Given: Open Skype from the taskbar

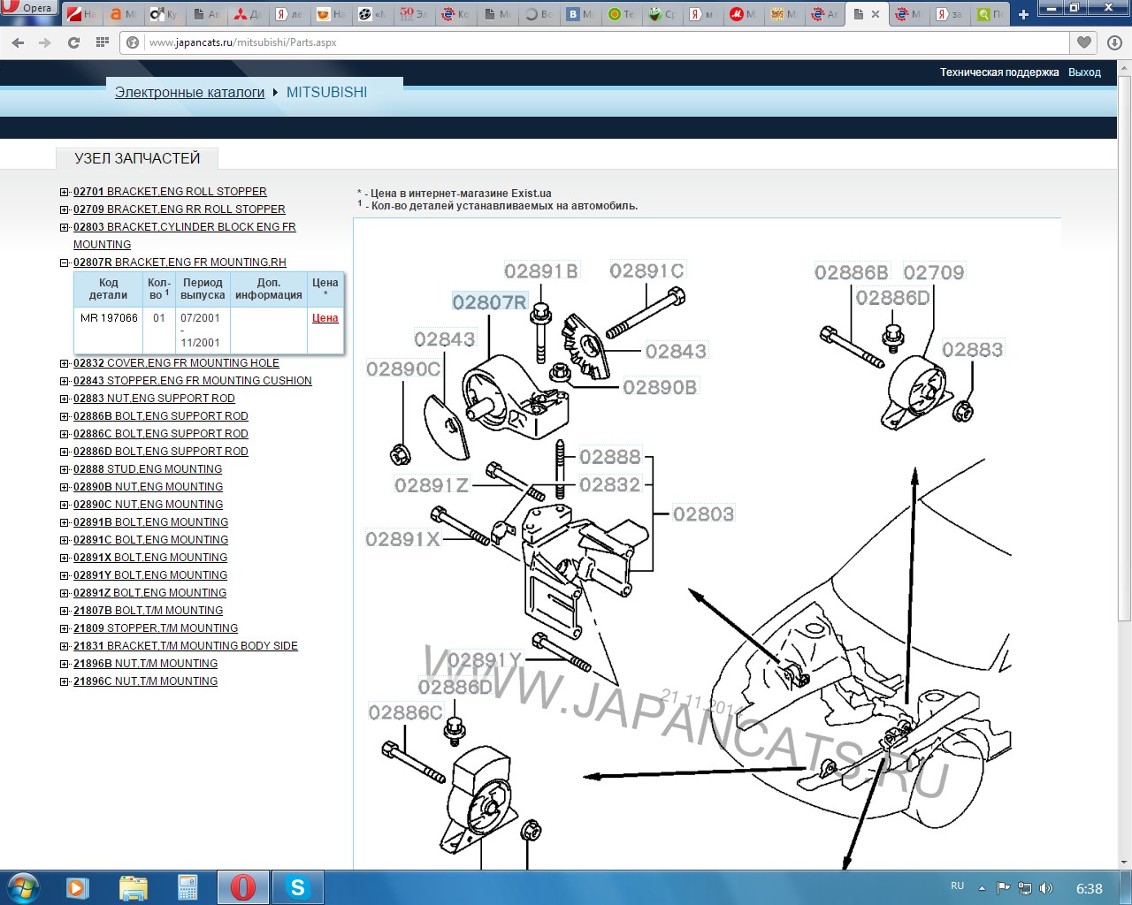Looking at the screenshot, I should click(297, 887).
